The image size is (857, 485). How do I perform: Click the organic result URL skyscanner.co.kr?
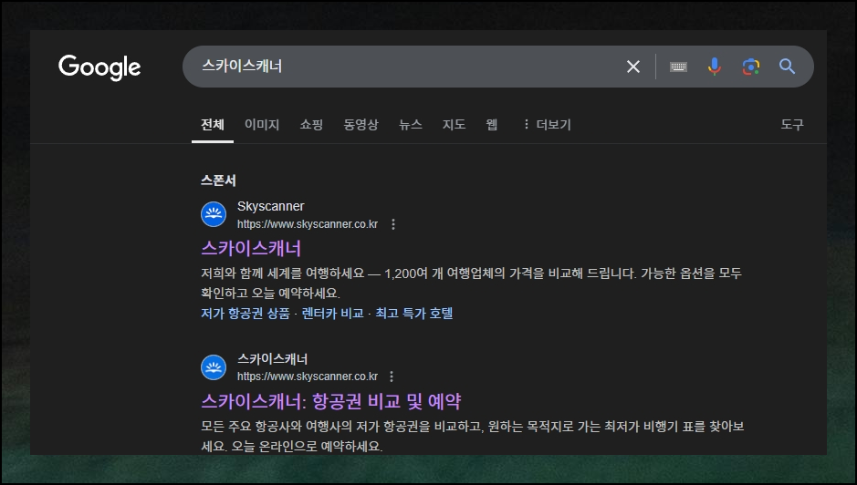pyautogui.click(x=308, y=377)
